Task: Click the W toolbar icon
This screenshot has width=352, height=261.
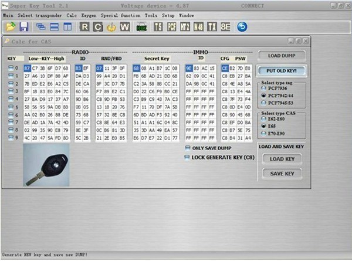Action: pos(125,26)
